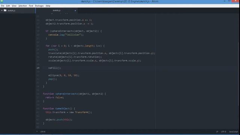Screen dimensions: 240x135
Task: Click the modified dot on sketch.js tab
Action: 75,10
